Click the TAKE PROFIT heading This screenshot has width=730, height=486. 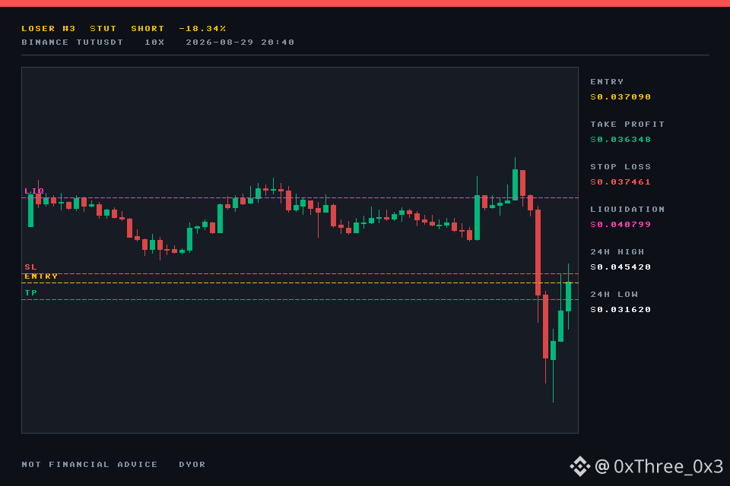coord(627,125)
